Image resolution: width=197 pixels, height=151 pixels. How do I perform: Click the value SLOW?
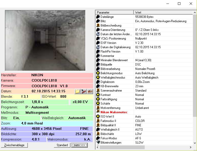click(x=139, y=143)
